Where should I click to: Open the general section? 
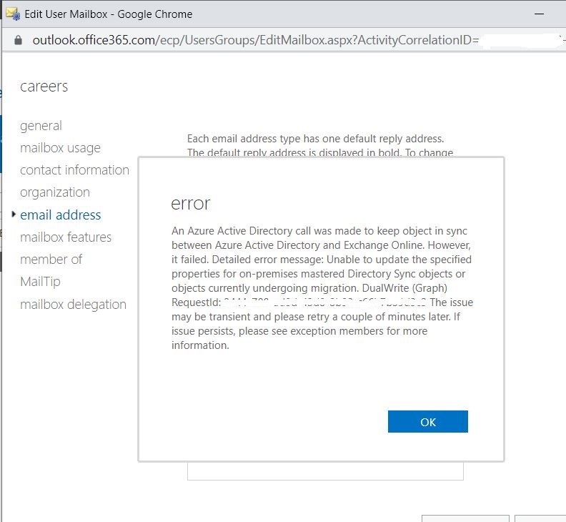(x=41, y=126)
